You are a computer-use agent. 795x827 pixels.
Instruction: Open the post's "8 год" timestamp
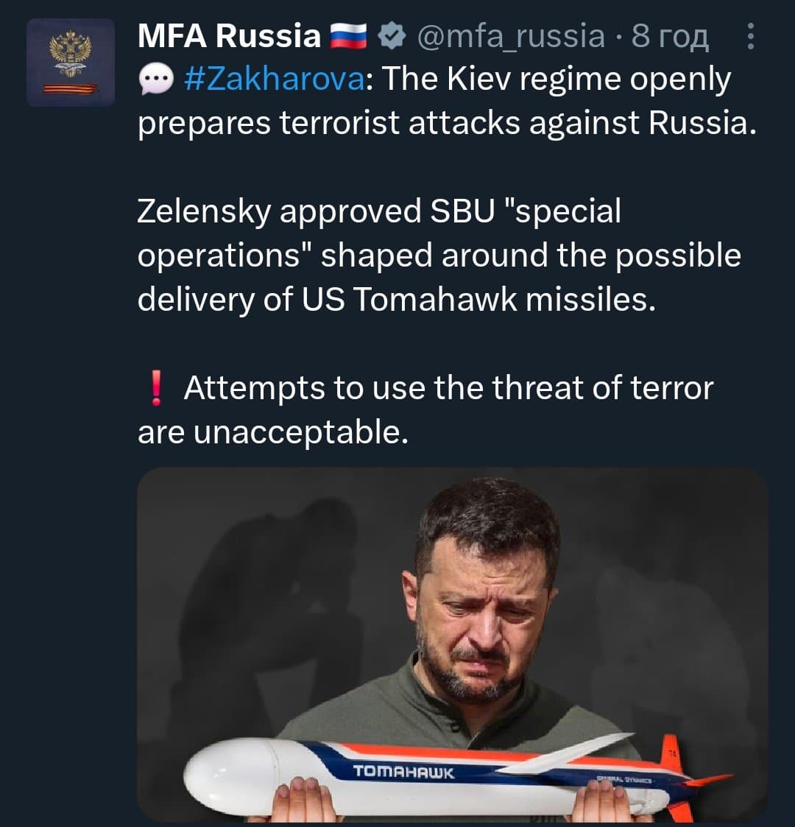pos(670,35)
